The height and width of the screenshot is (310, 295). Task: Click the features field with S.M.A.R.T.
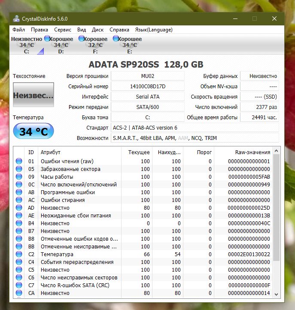[x=195, y=138]
